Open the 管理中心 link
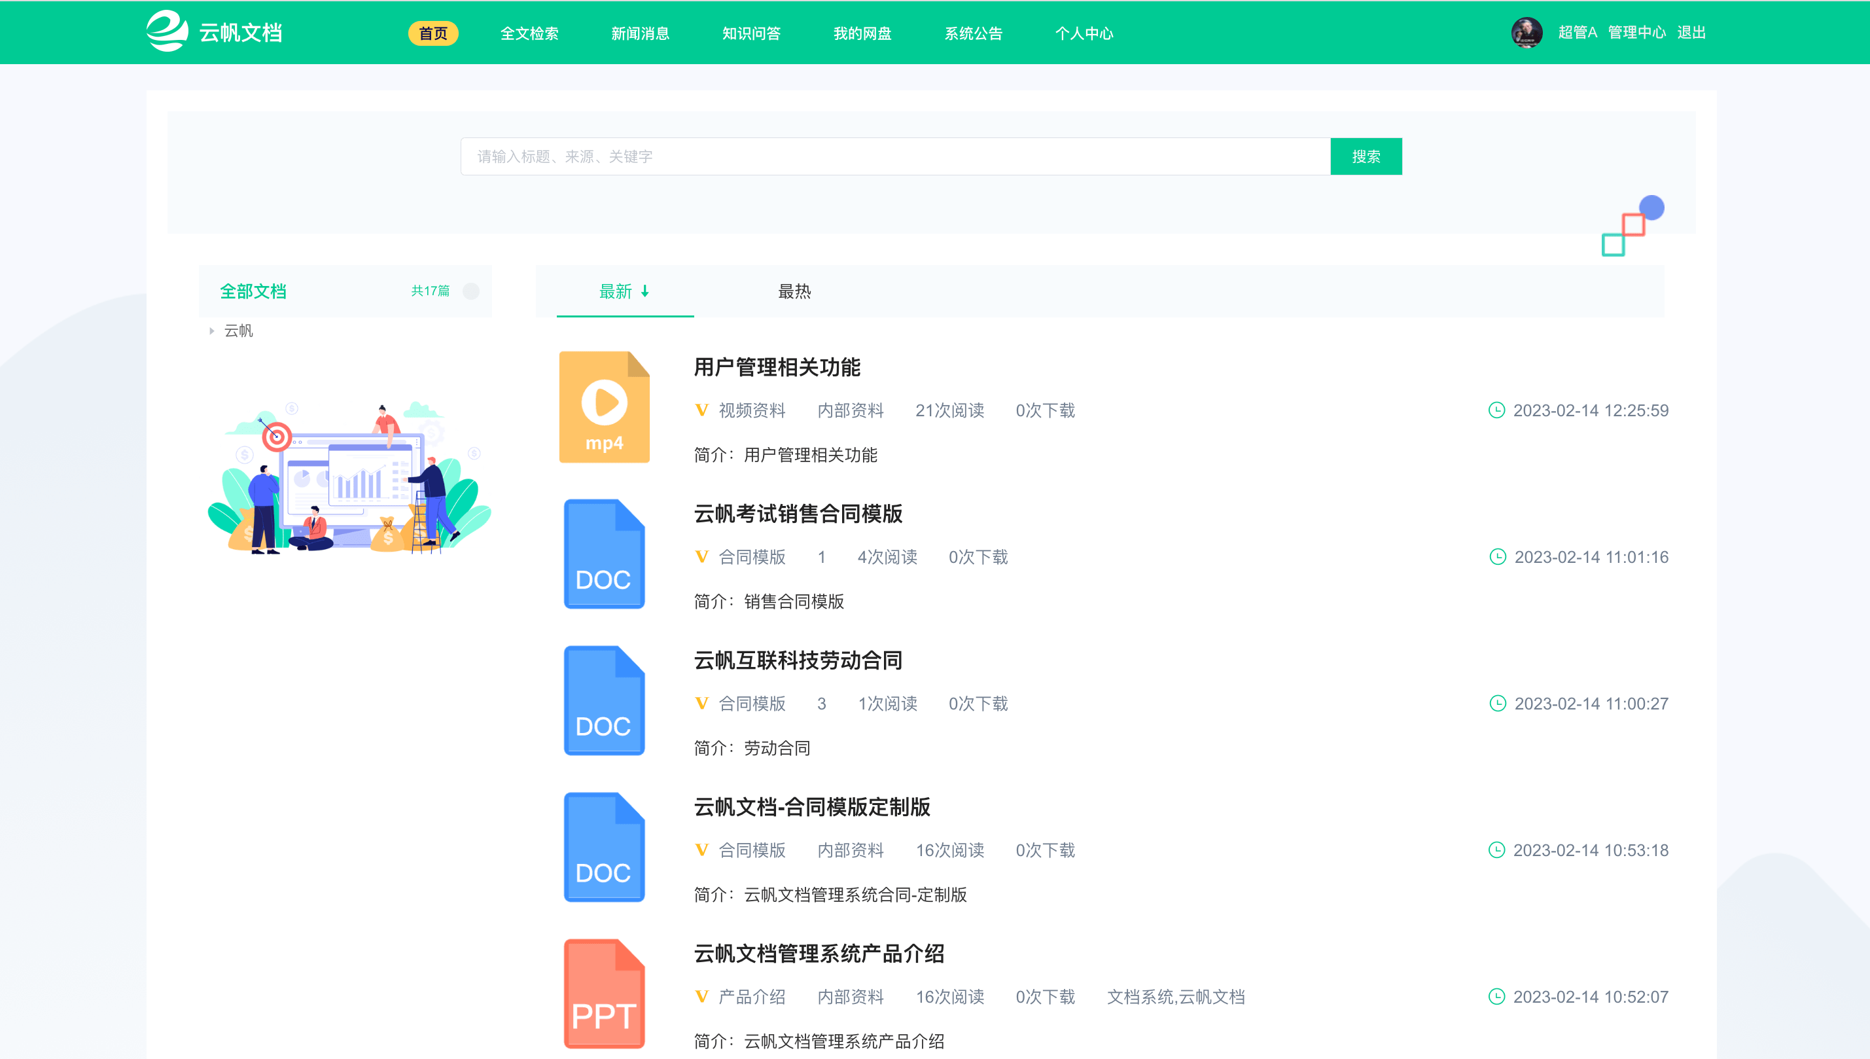This screenshot has width=1870, height=1059. click(x=1636, y=33)
